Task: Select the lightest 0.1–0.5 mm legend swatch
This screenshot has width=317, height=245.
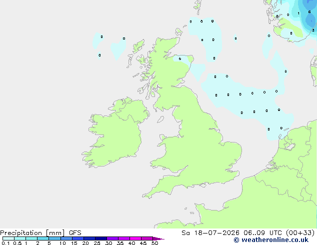Action: (x=8, y=238)
